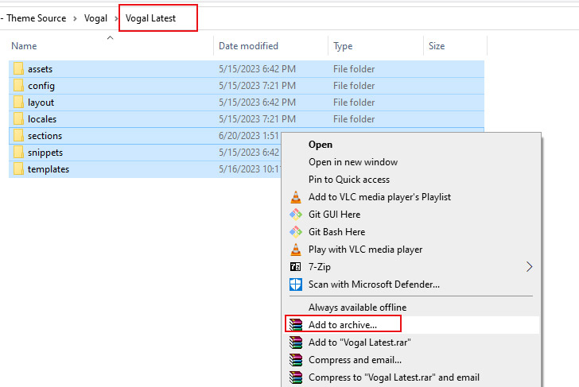This screenshot has height=387, width=579.
Task: Select Play with VLC media player
Action: 366,250
